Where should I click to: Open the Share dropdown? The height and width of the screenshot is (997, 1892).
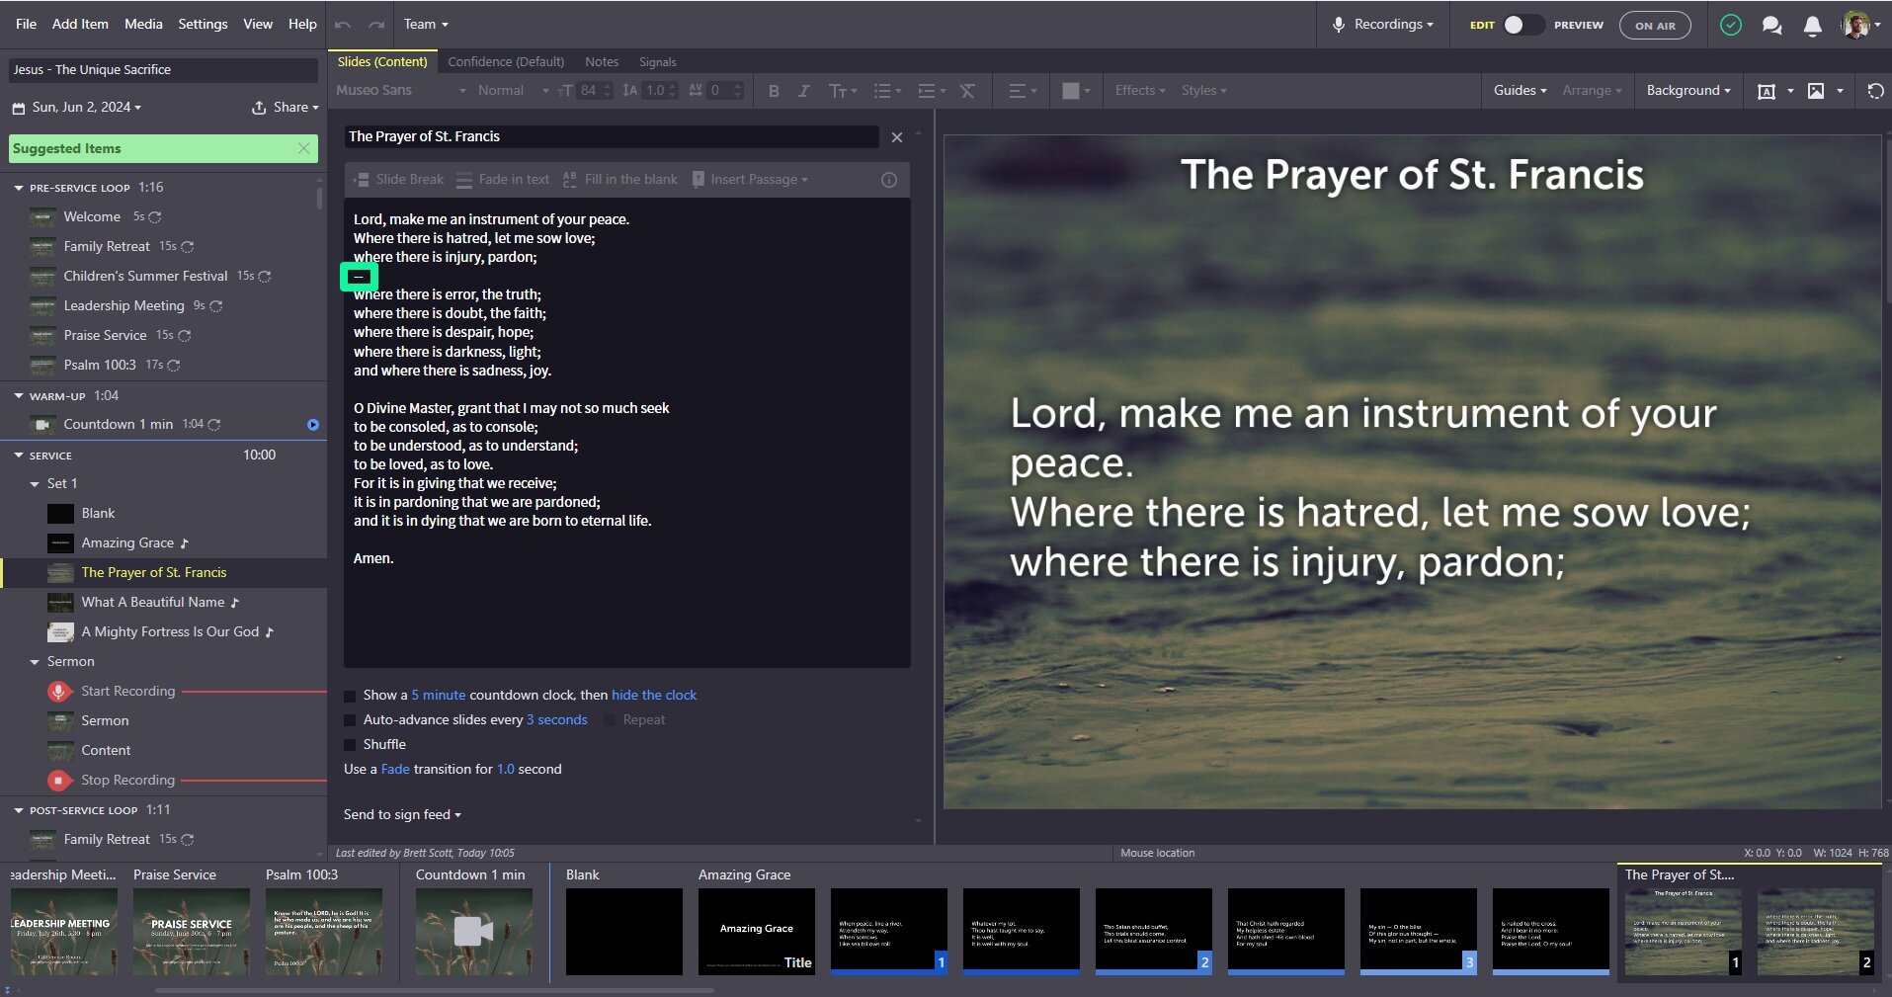click(286, 107)
